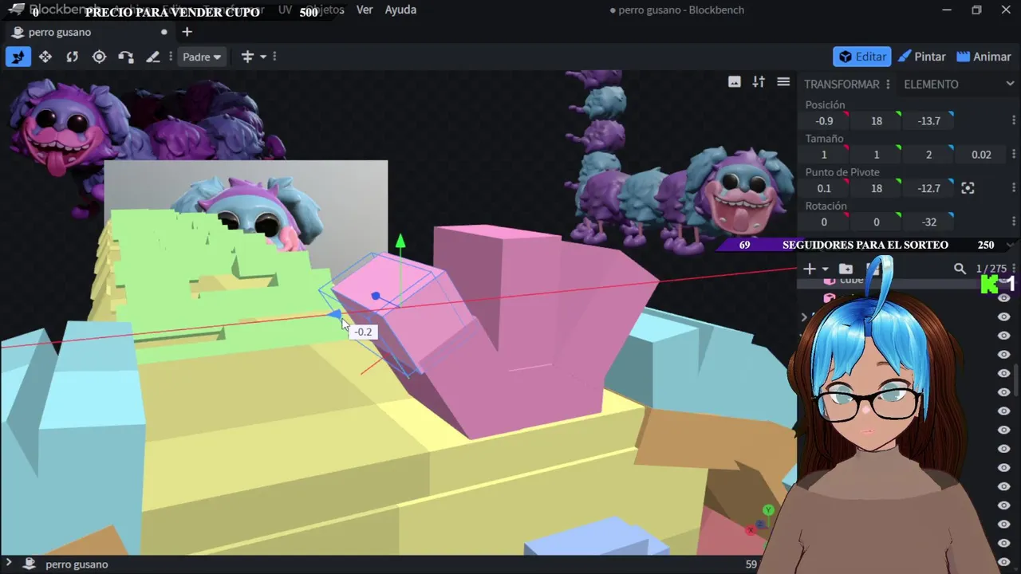1021x574 pixels.
Task: Click the perro gusano label in status bar
Action: pyautogui.click(x=77, y=564)
